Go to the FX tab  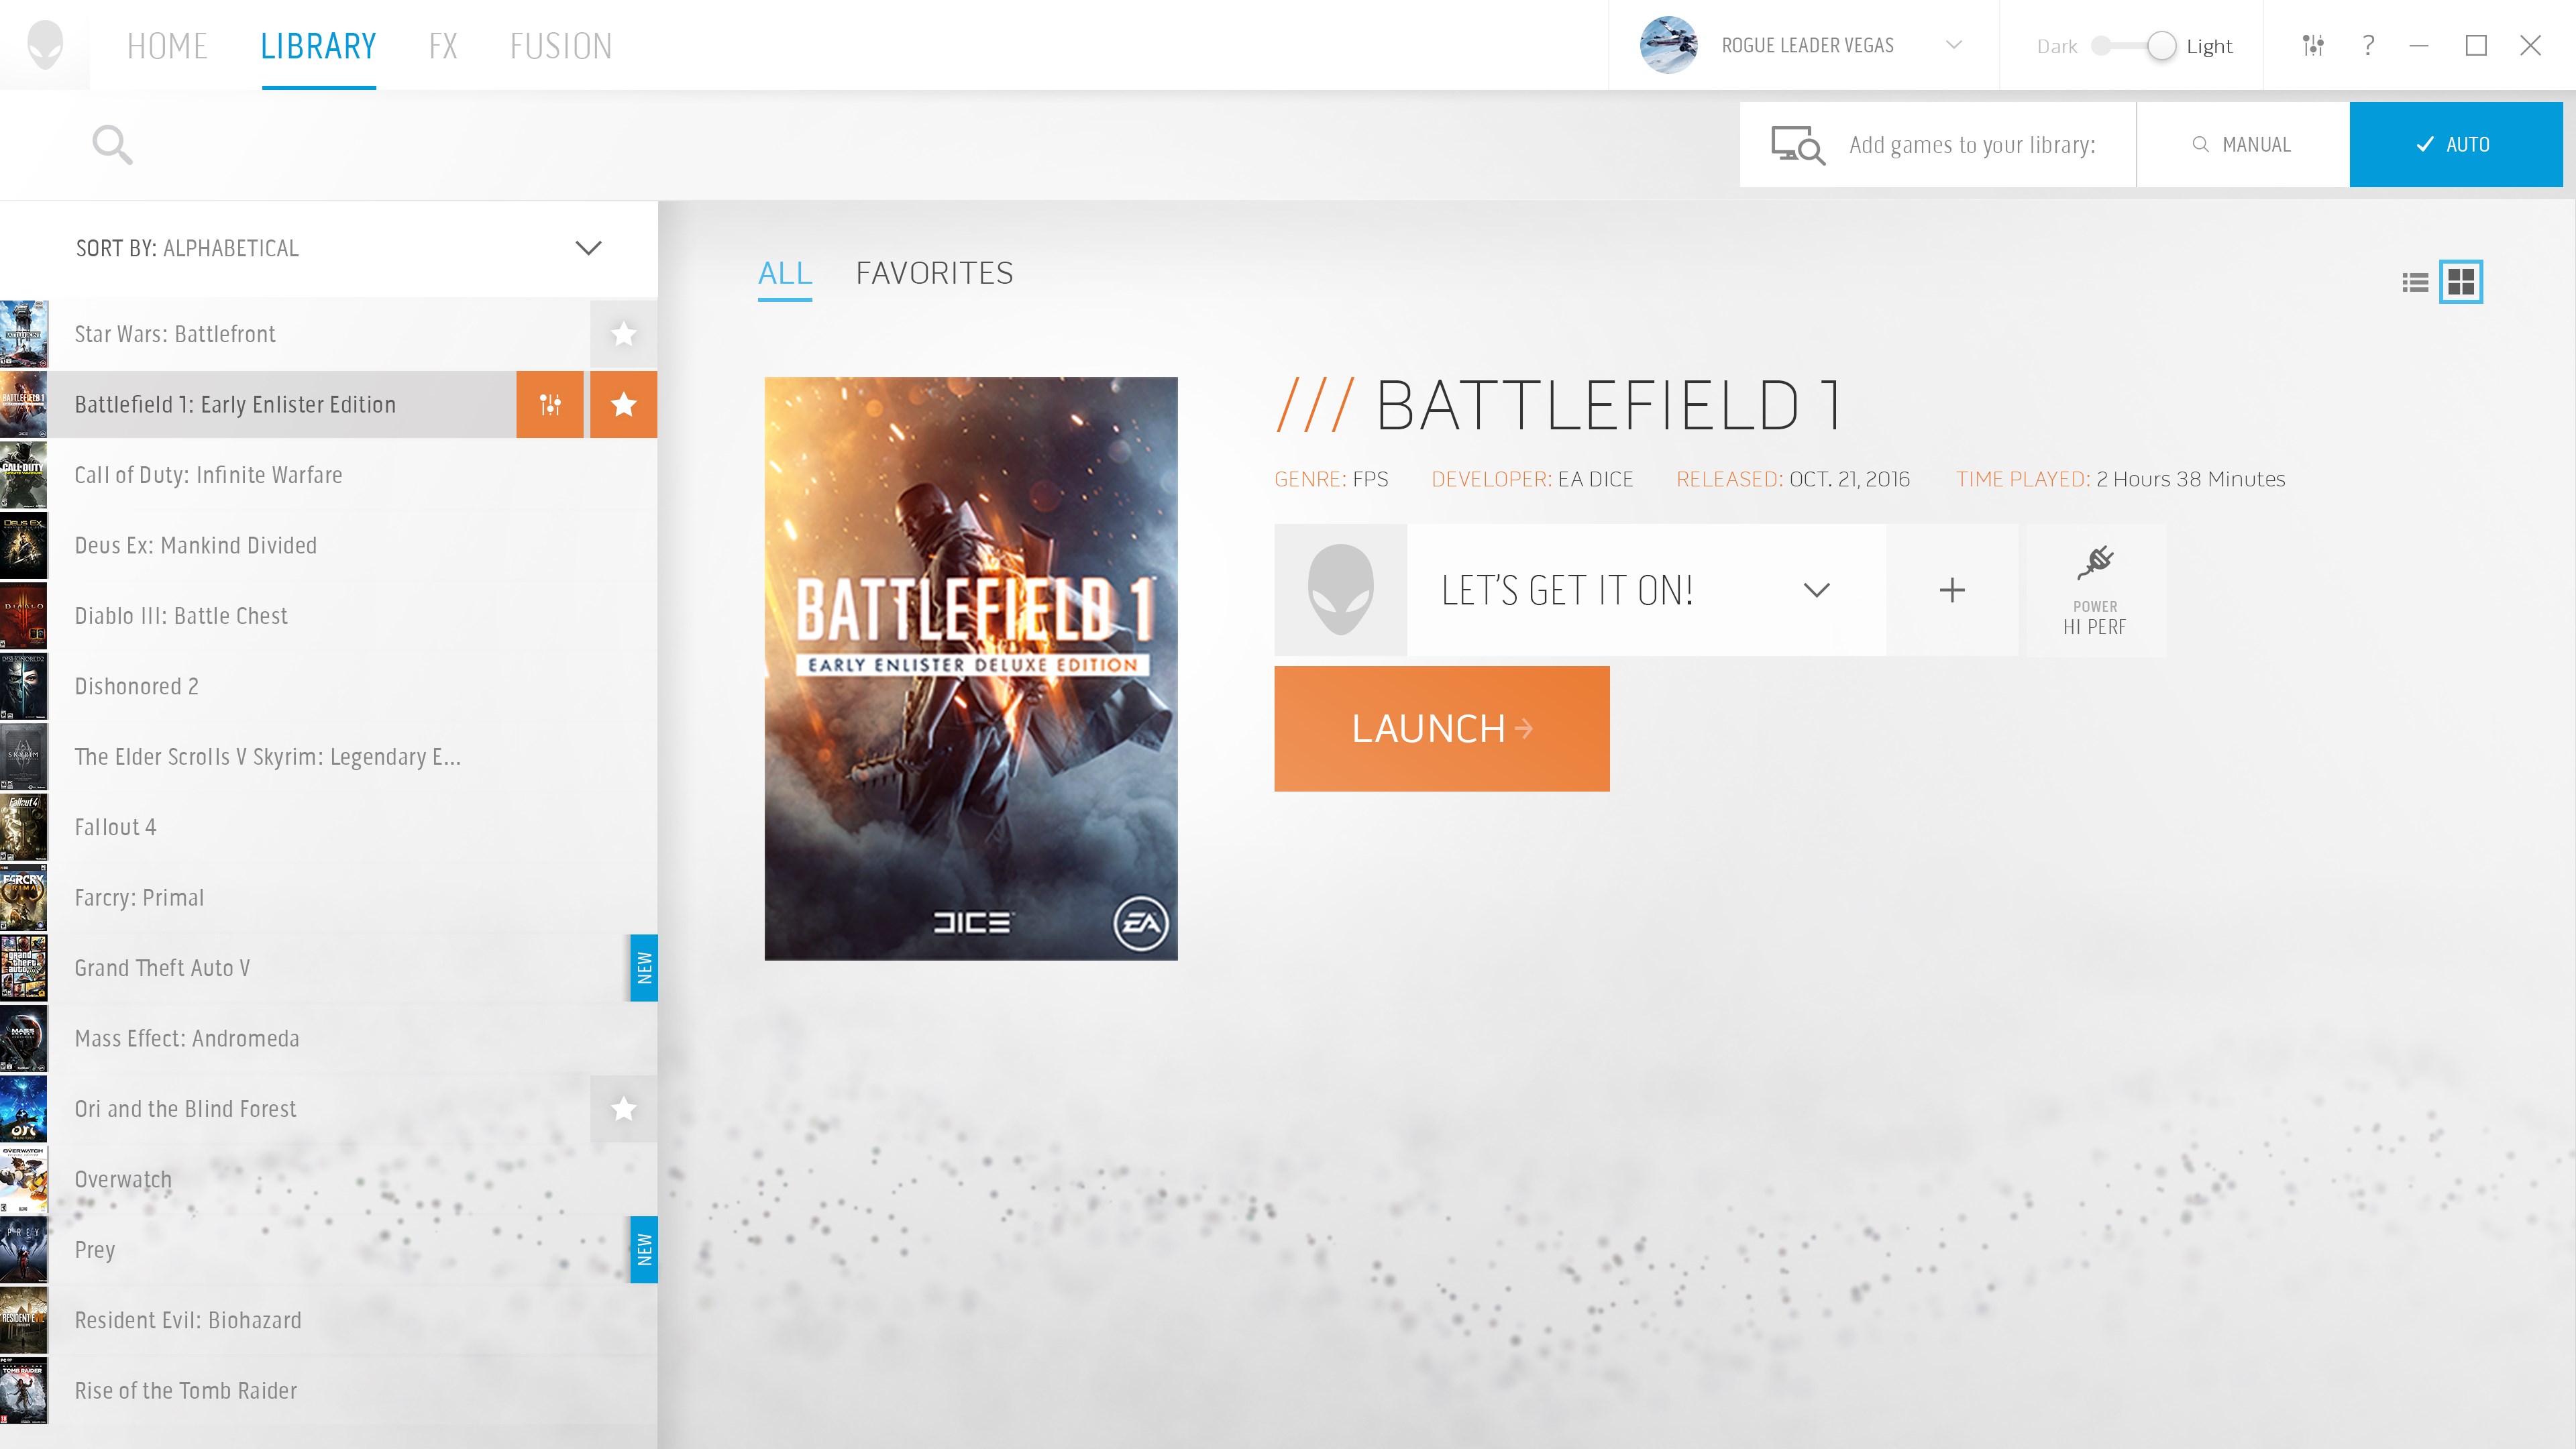(443, 46)
